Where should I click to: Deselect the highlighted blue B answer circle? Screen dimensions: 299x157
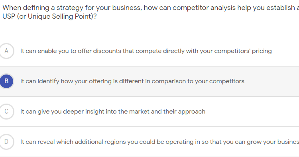pos(6,81)
